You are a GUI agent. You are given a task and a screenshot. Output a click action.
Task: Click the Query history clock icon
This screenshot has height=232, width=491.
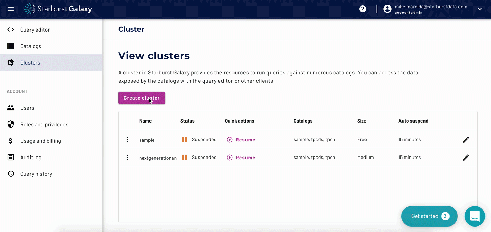pyautogui.click(x=11, y=174)
